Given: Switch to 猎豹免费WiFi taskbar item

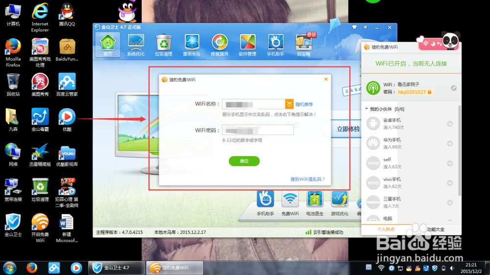Looking at the screenshot, I should [175, 268].
